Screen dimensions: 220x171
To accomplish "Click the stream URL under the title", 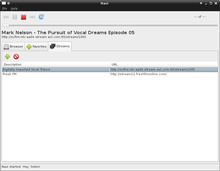I will 44,37.
